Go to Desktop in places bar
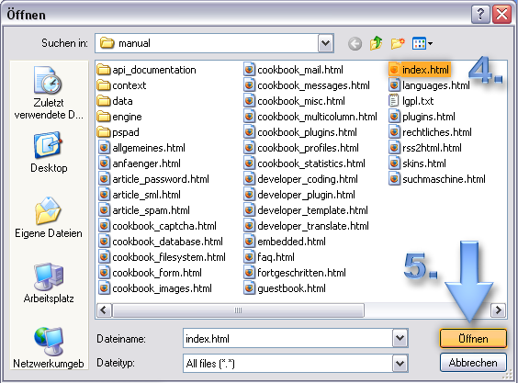 [x=49, y=152]
